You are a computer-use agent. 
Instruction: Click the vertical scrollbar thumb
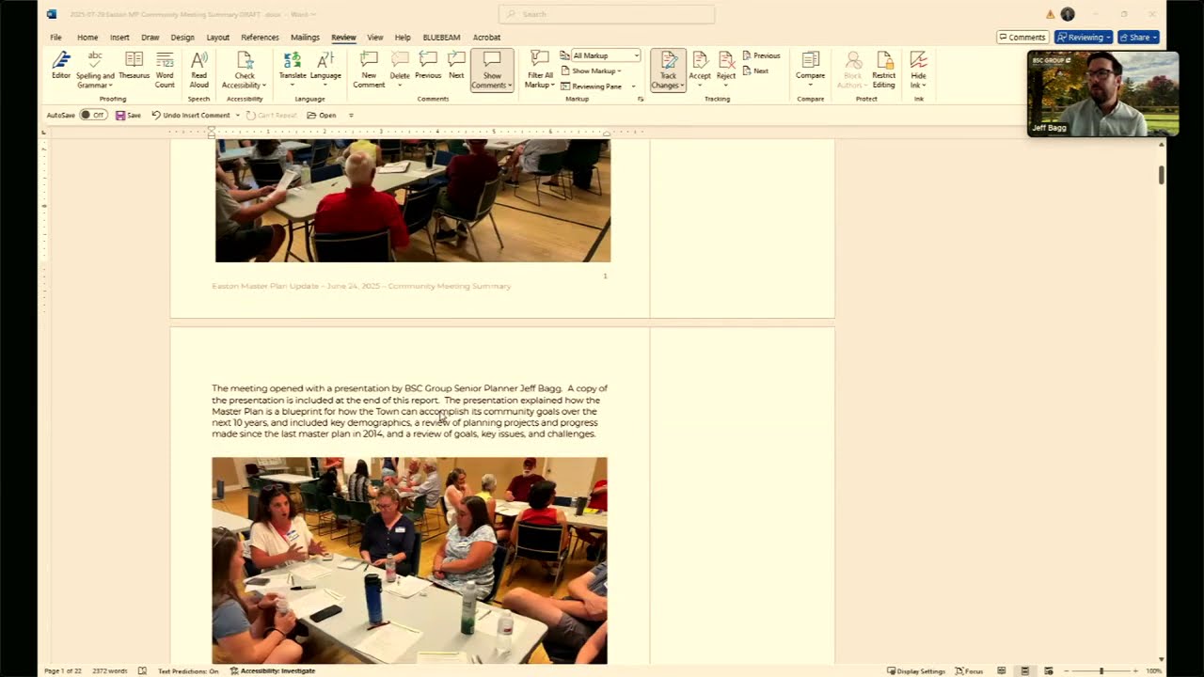point(1162,175)
